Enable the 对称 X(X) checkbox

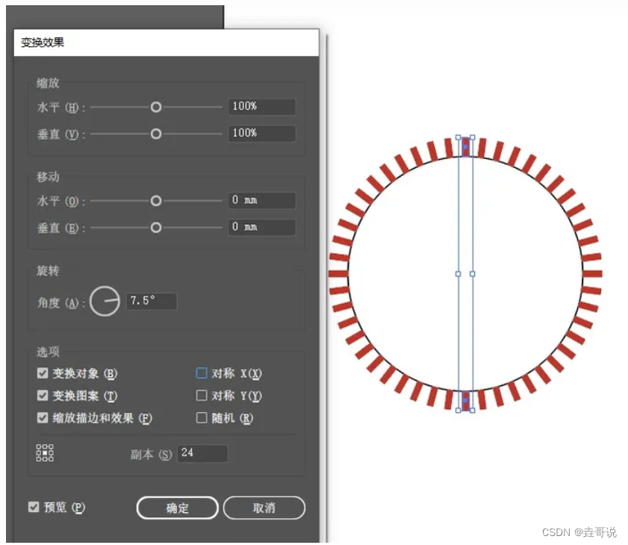pos(202,373)
